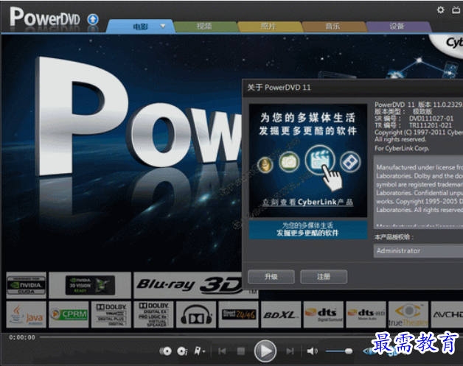Click the gold disc icon in the ad

265,164
